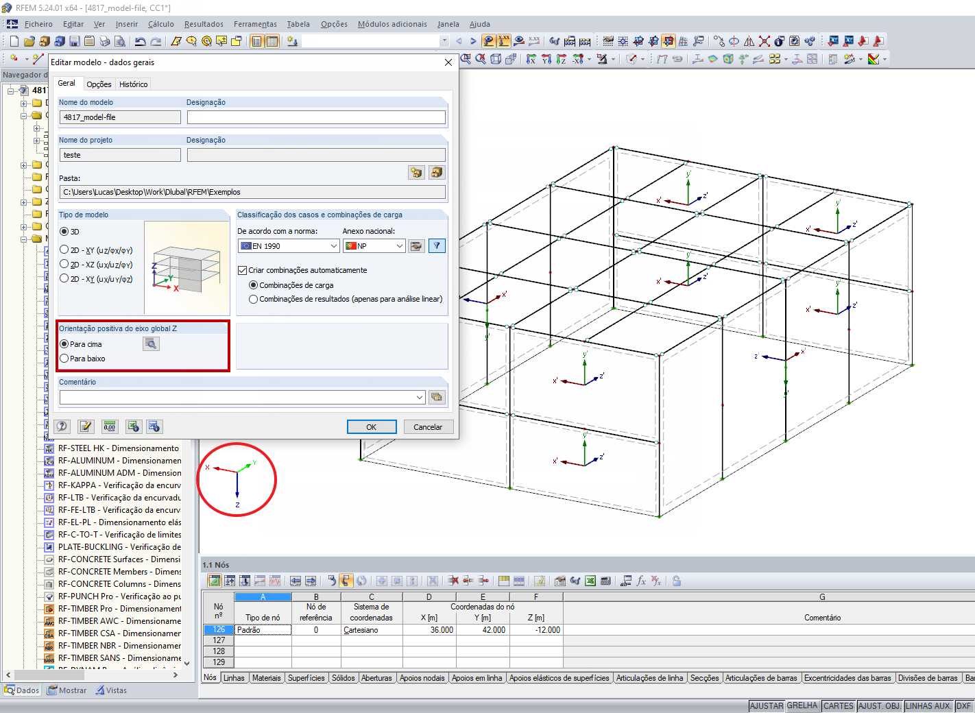Click the view in Y direction icon

pyautogui.click(x=546, y=59)
